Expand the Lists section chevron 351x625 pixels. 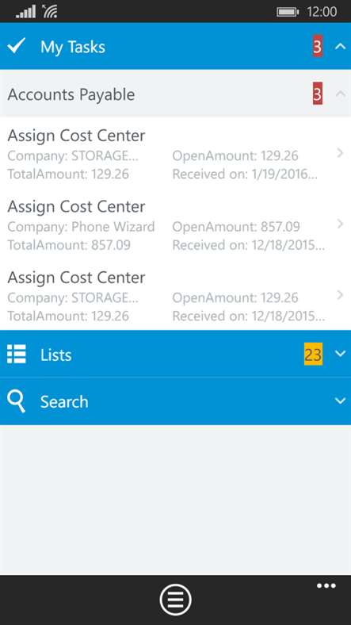coord(340,354)
